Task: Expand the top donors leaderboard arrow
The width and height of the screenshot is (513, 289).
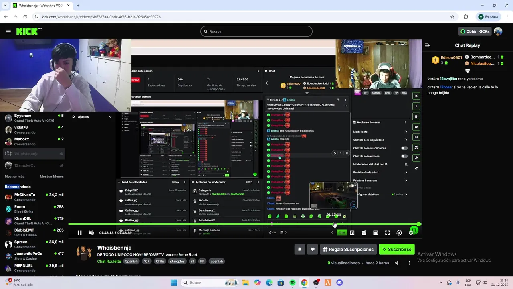Action: (467, 71)
